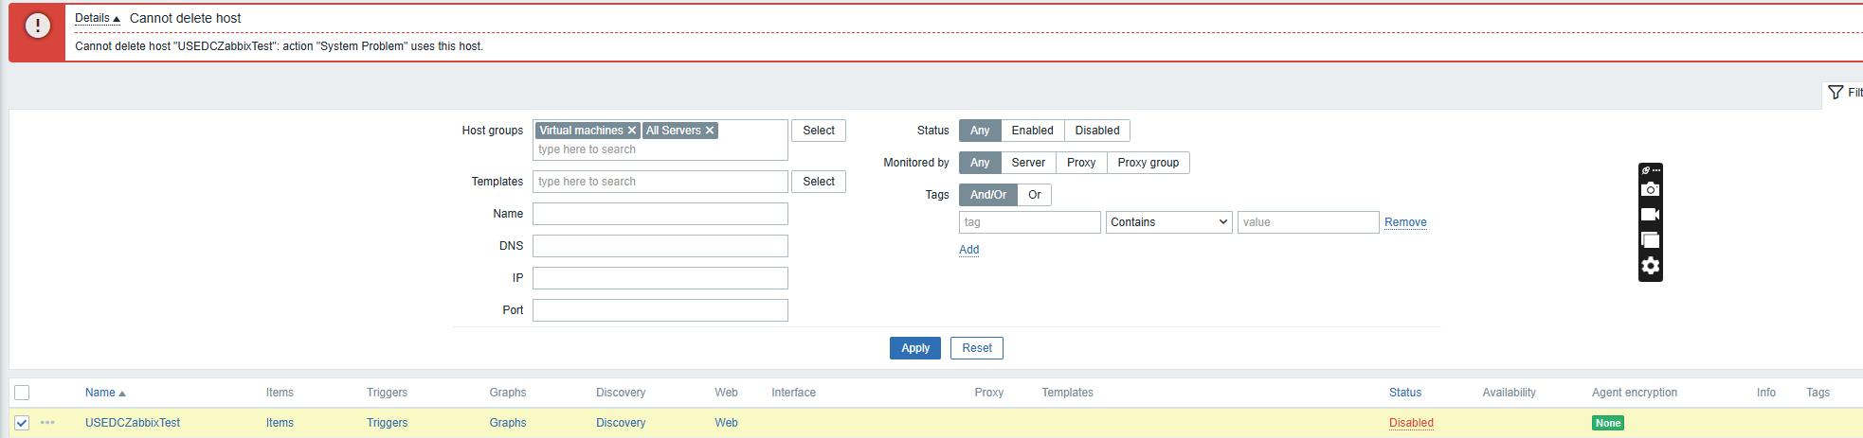Click the overlapping windows icon in floating toolbar

(1650, 240)
